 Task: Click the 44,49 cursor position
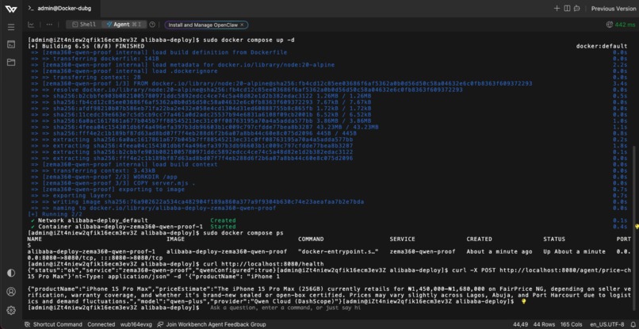point(520,324)
